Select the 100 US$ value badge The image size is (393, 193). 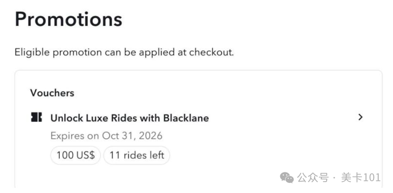(76, 155)
